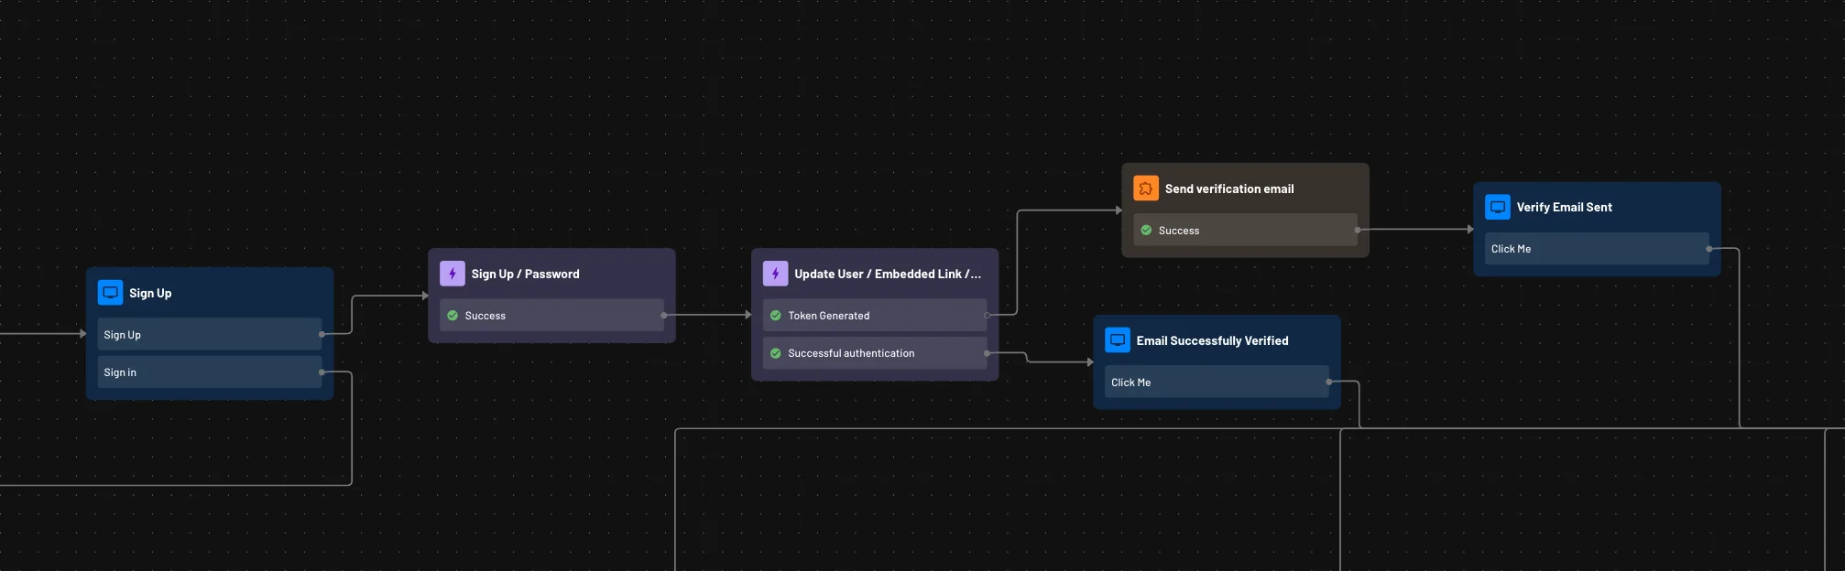This screenshot has width=1845, height=571.
Task: Click the orange puzzle icon on Send verification email
Action: (1146, 189)
